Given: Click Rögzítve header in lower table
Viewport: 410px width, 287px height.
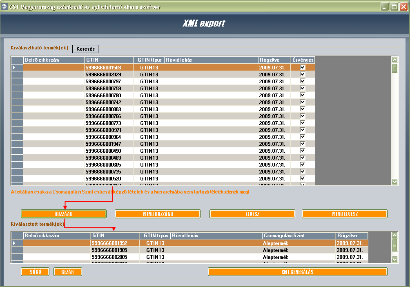Looking at the screenshot, I should tap(352, 236).
